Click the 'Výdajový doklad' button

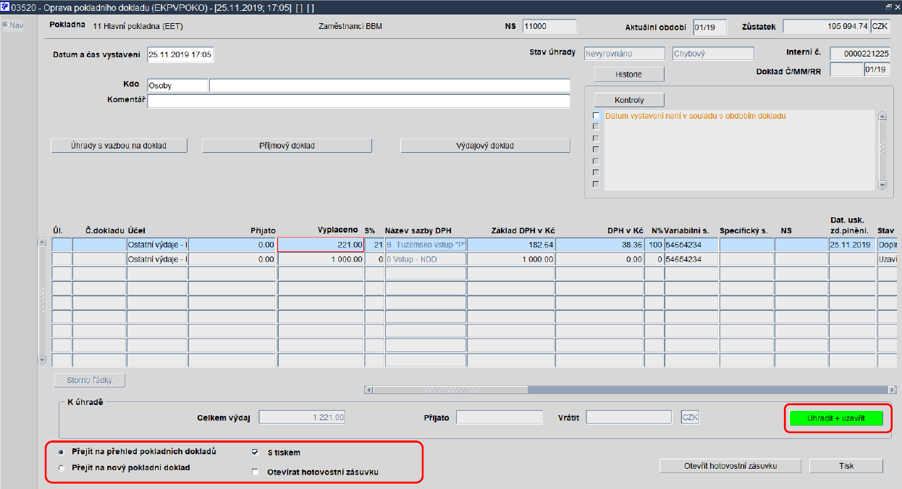point(485,146)
